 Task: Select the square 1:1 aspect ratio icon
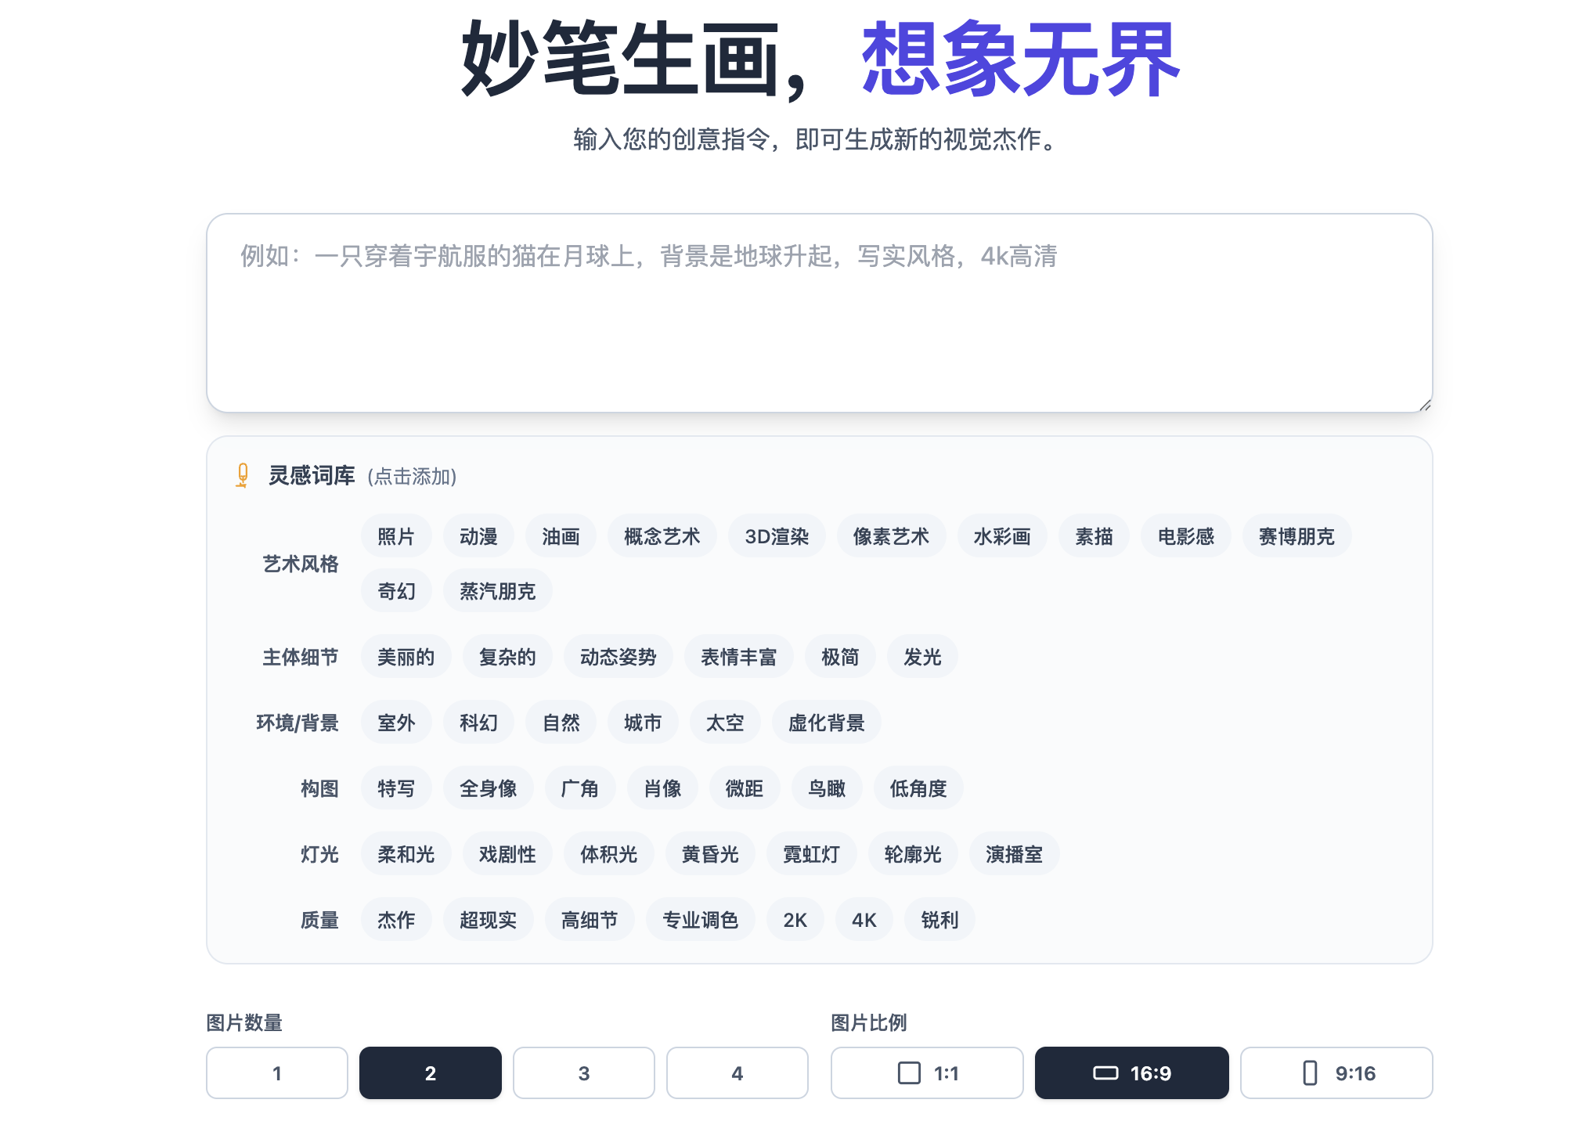pyautogui.click(x=908, y=1073)
